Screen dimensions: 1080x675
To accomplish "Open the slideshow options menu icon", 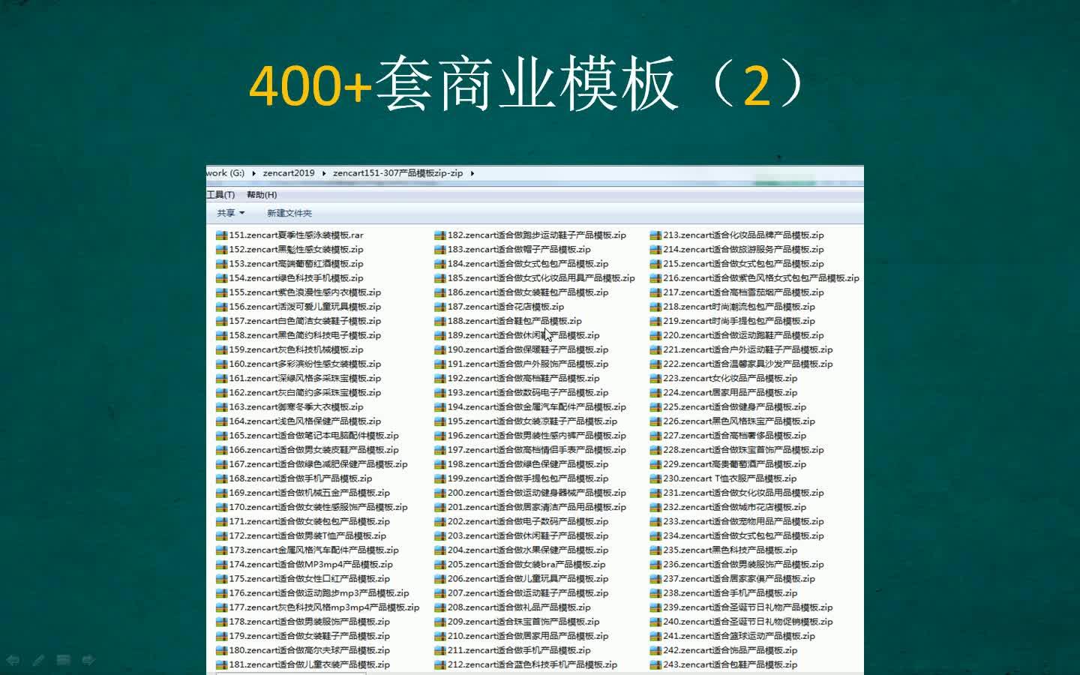I will point(64,660).
